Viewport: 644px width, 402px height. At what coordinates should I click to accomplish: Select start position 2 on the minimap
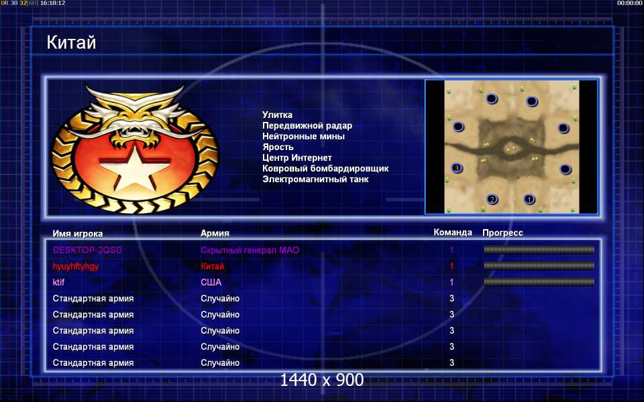(492, 200)
